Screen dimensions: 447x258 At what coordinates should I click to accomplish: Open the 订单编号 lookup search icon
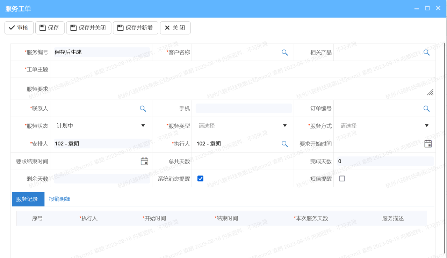pos(426,109)
